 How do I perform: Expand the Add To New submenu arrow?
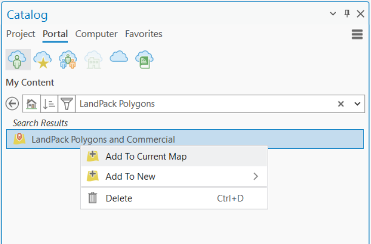(x=255, y=177)
